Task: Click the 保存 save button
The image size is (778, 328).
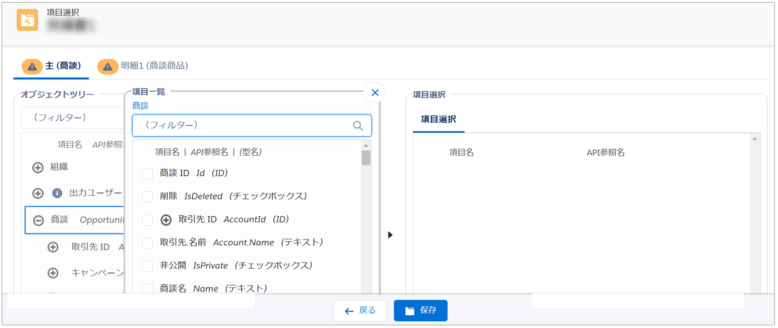Action: [x=420, y=311]
